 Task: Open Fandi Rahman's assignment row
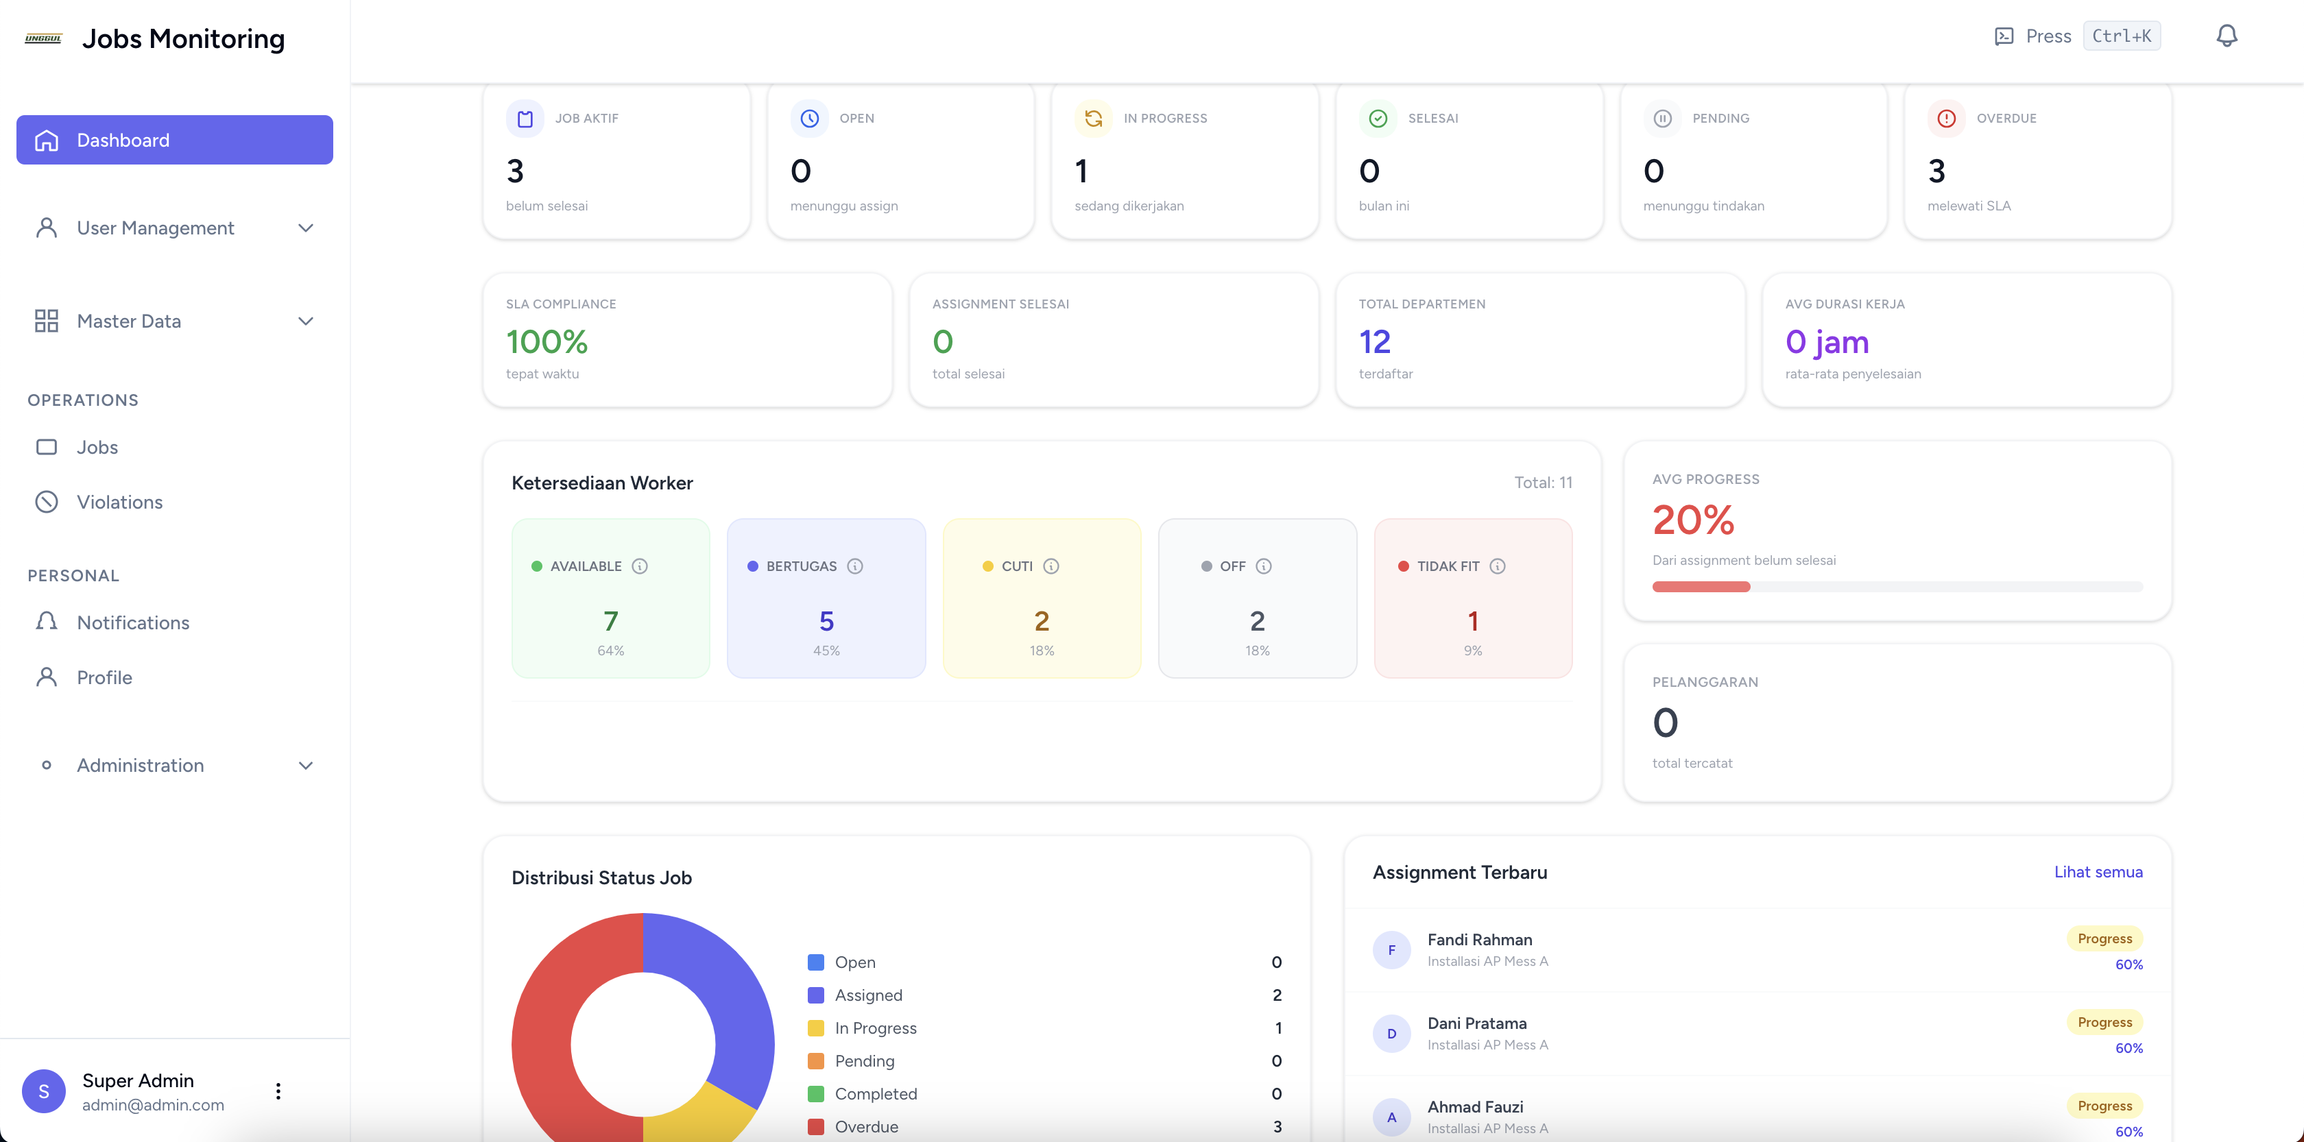click(x=1757, y=950)
